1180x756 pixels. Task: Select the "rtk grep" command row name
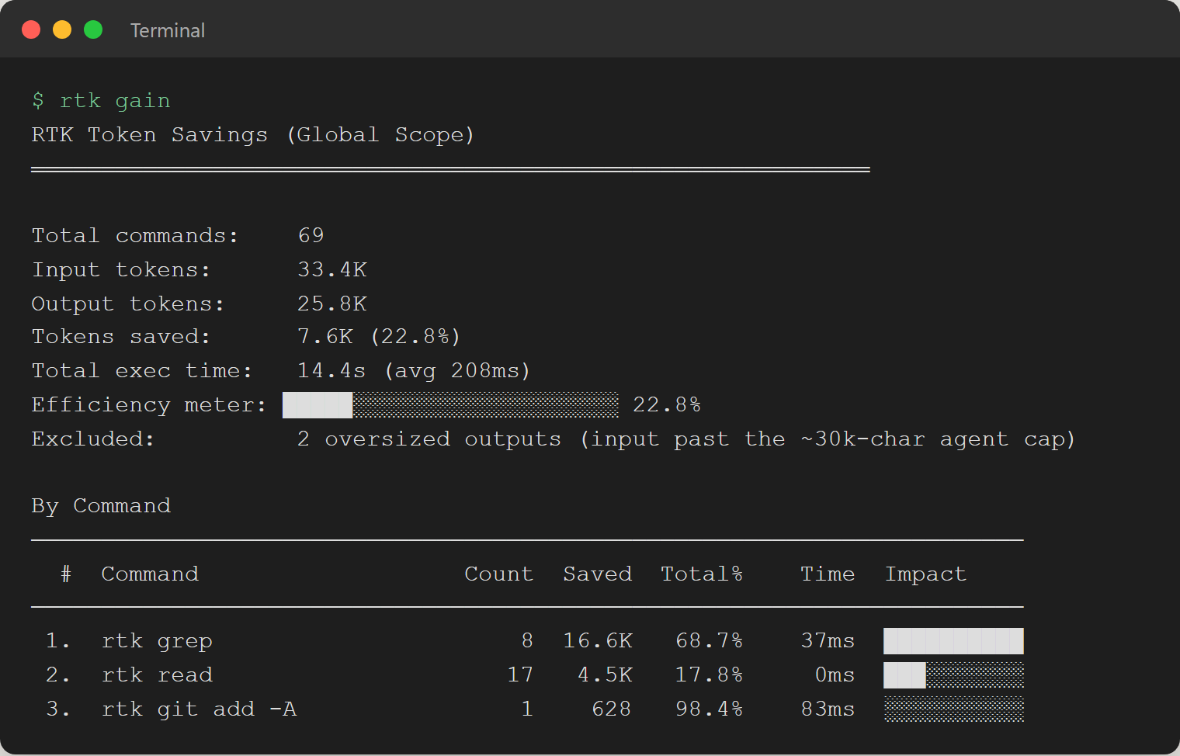coord(157,640)
